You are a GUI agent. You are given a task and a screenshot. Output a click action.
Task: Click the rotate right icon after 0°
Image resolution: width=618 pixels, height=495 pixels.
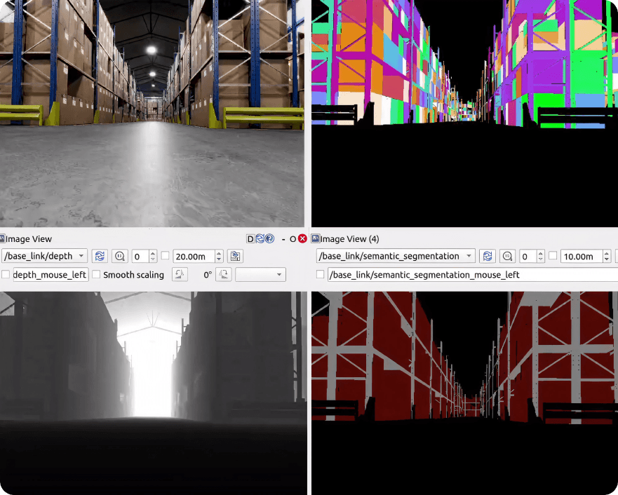point(223,274)
